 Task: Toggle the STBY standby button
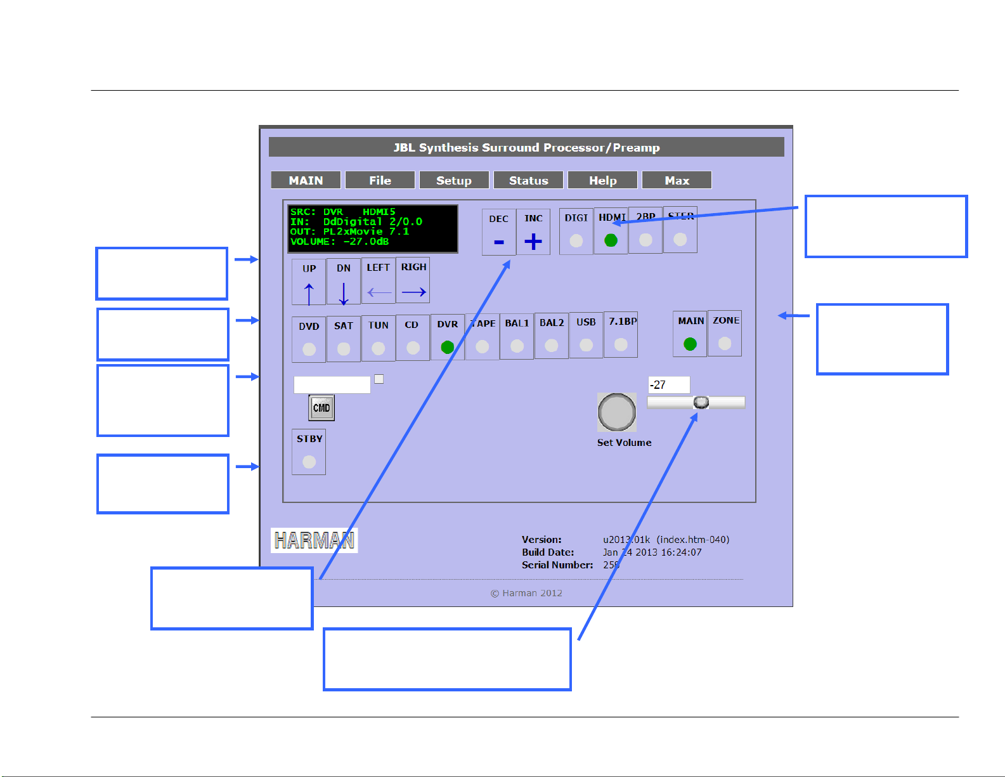point(309,452)
